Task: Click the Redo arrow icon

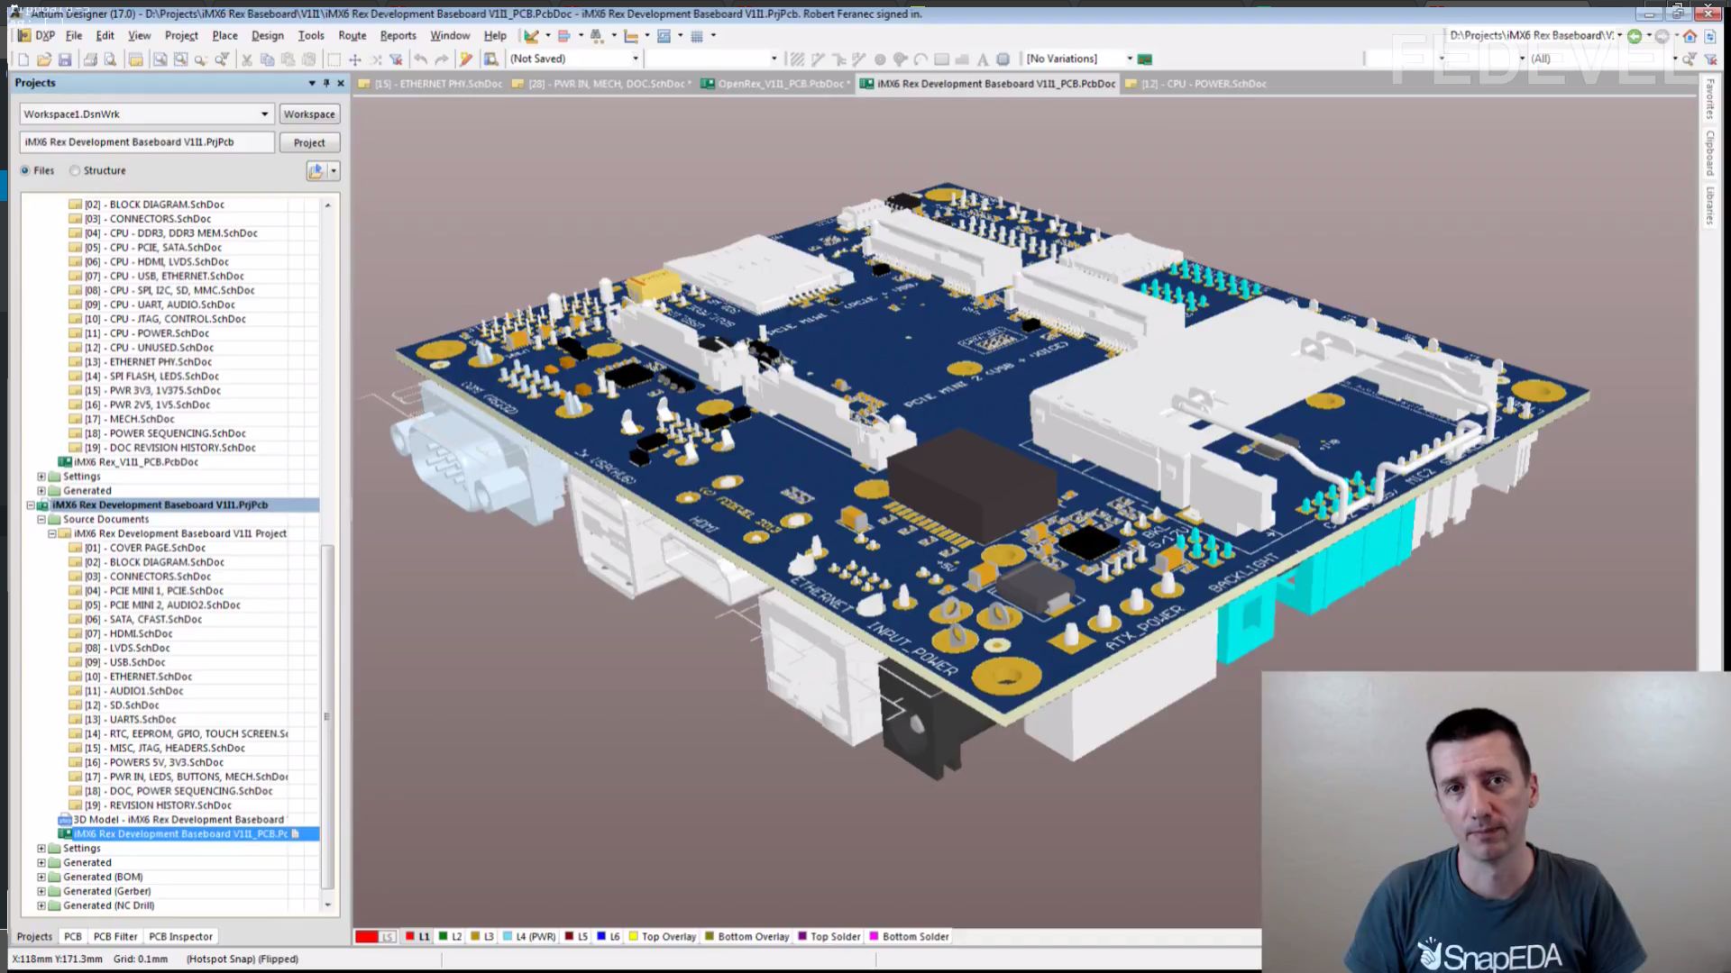Action: pos(441,59)
